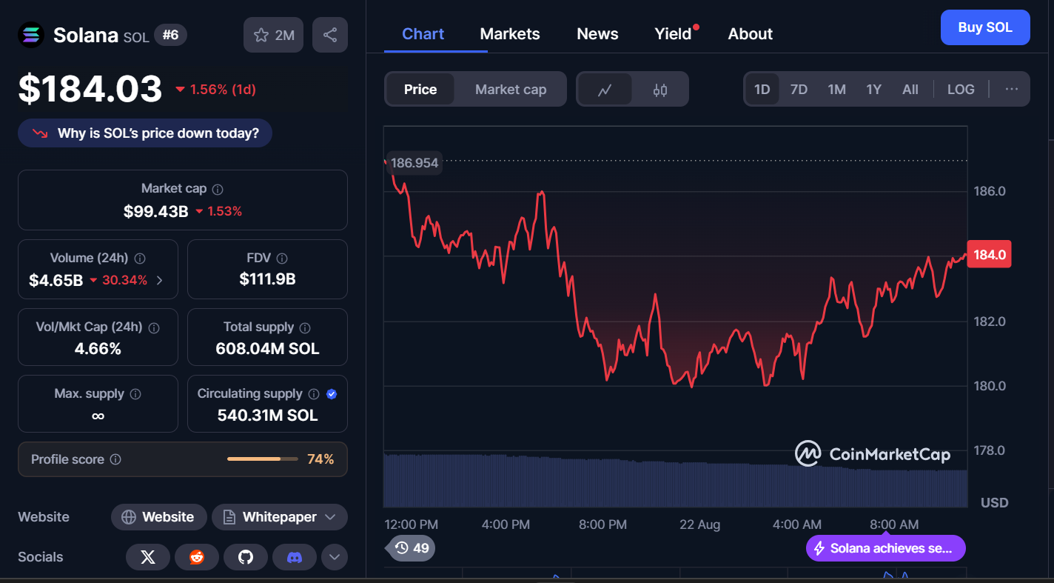Click the #6 rank badge
The height and width of the screenshot is (583, 1054).
pos(170,35)
